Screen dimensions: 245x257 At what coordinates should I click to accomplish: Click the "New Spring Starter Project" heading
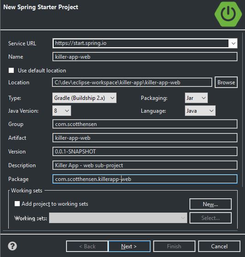click(x=41, y=7)
